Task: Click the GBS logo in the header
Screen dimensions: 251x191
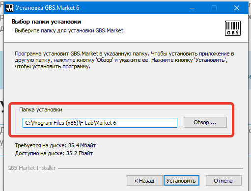Action: click(x=233, y=28)
